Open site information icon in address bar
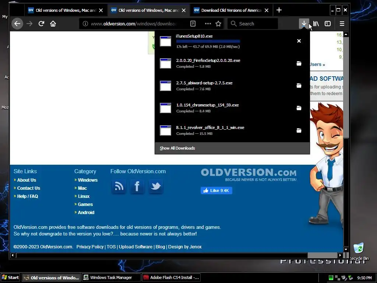This screenshot has height=283, width=377. point(85,24)
